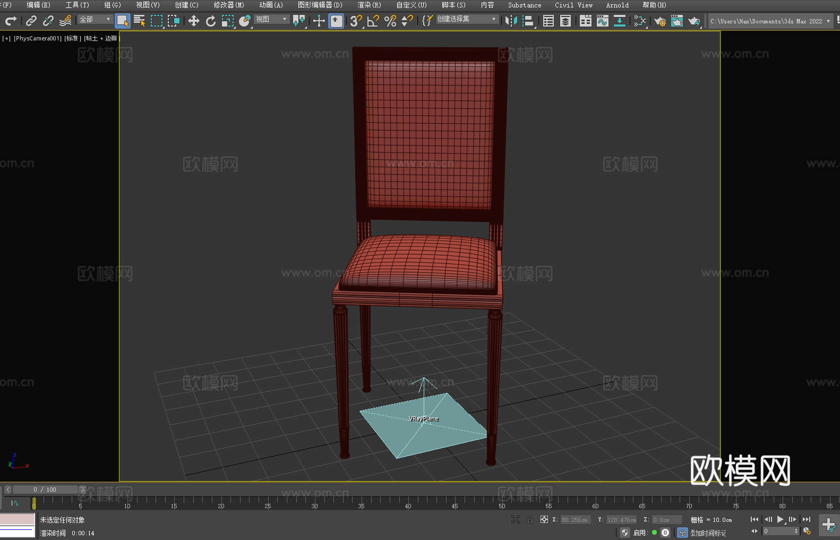Open the Scene Explorer toggle
The image size is (840, 540).
coord(548,21)
